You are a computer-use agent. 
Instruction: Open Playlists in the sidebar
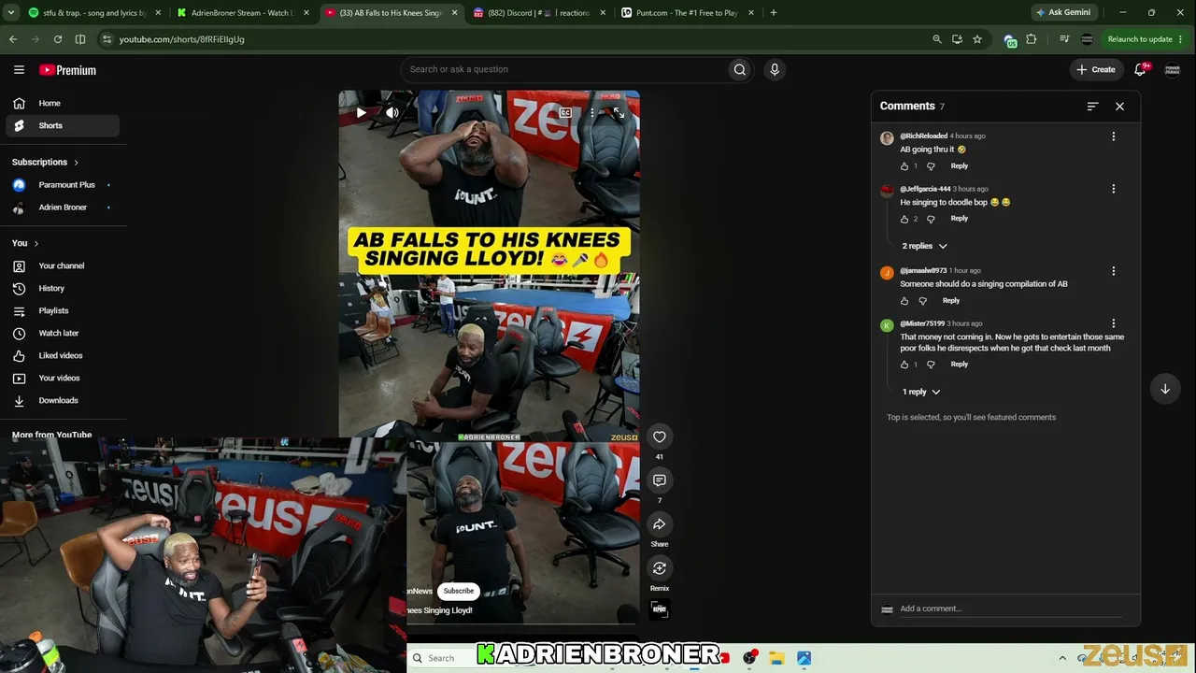(63, 310)
